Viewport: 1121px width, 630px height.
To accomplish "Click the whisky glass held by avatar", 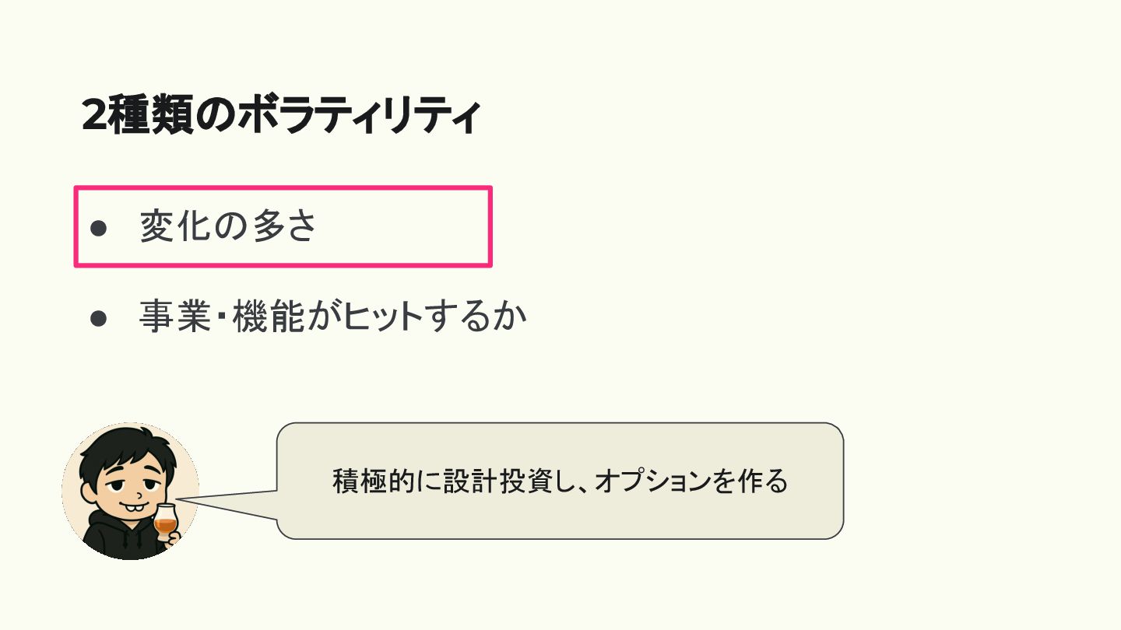I will point(166,520).
